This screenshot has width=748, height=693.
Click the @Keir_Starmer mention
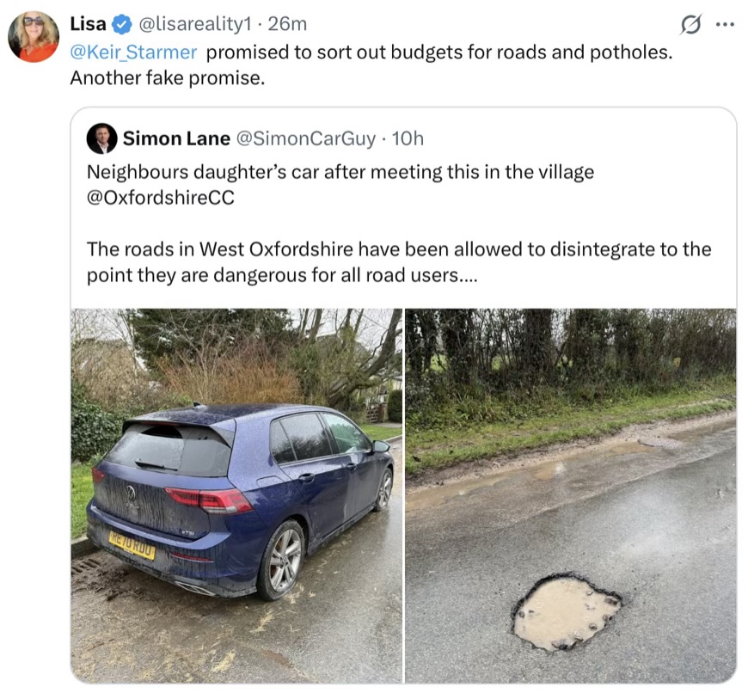tap(133, 52)
